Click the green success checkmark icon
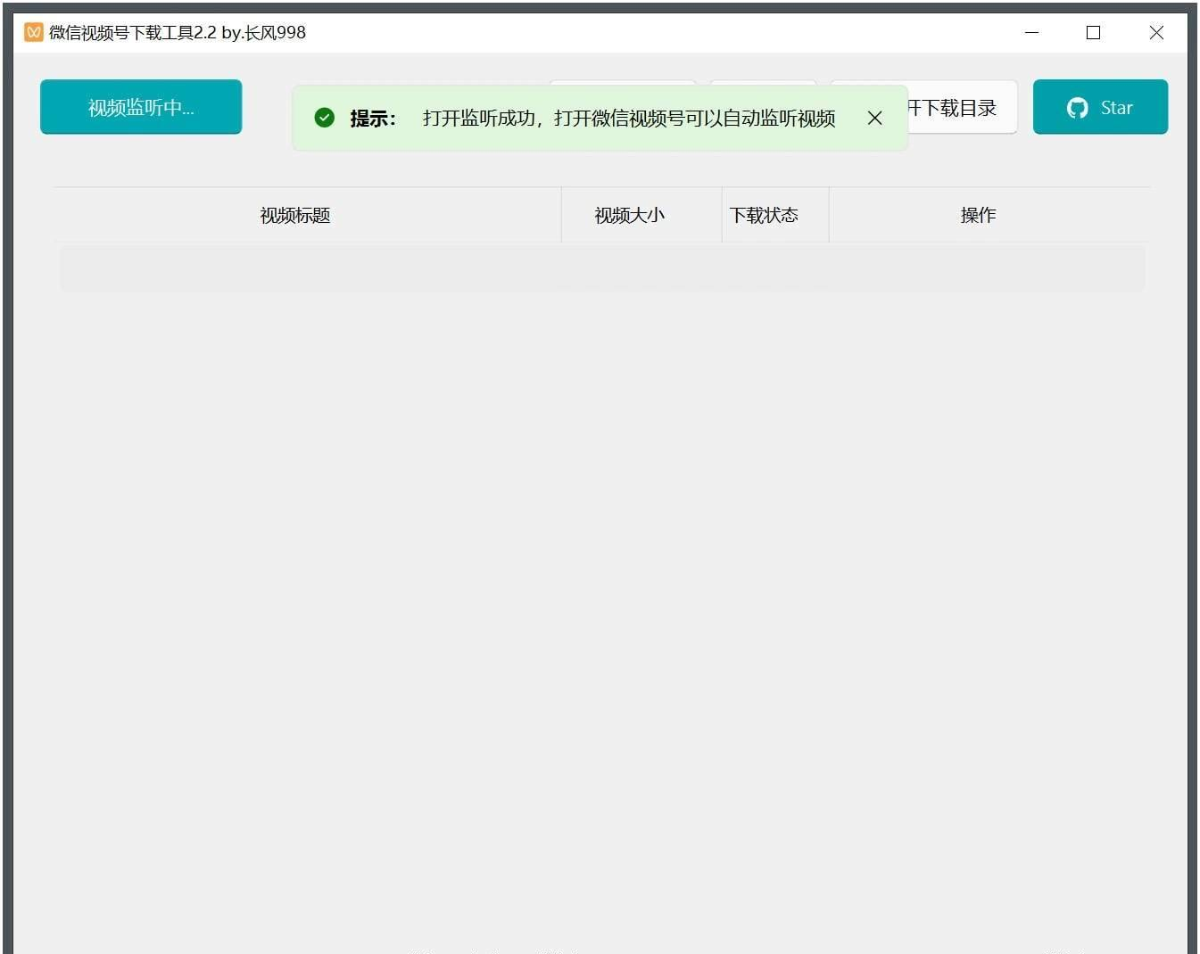 click(x=325, y=118)
